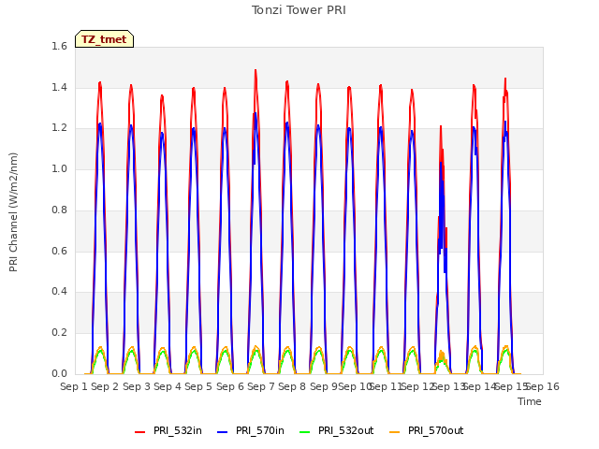Click the y-axis label PRI Channel (W/m2/nm)
Screen dimensions: 599x449
tap(13, 212)
